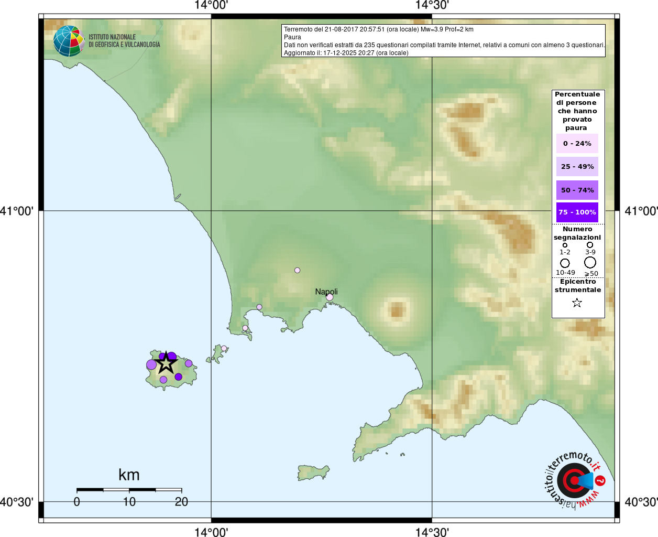Select the pale pink report marker on Procida island

click(224, 348)
